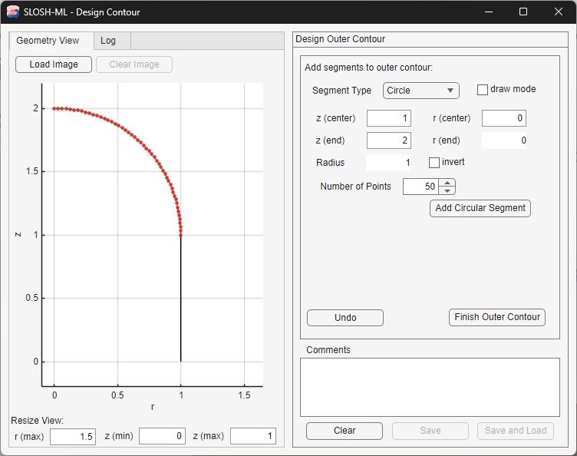Click the black vertical contour line at r=1
The image size is (577, 456).
tap(180, 298)
